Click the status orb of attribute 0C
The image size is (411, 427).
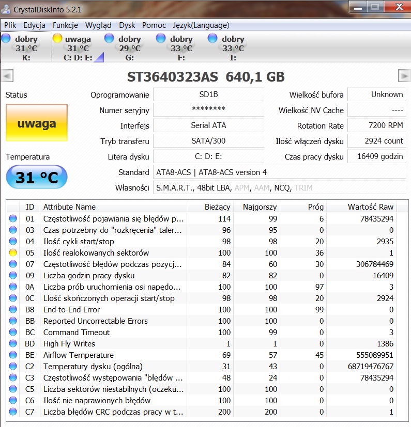pos(13,298)
